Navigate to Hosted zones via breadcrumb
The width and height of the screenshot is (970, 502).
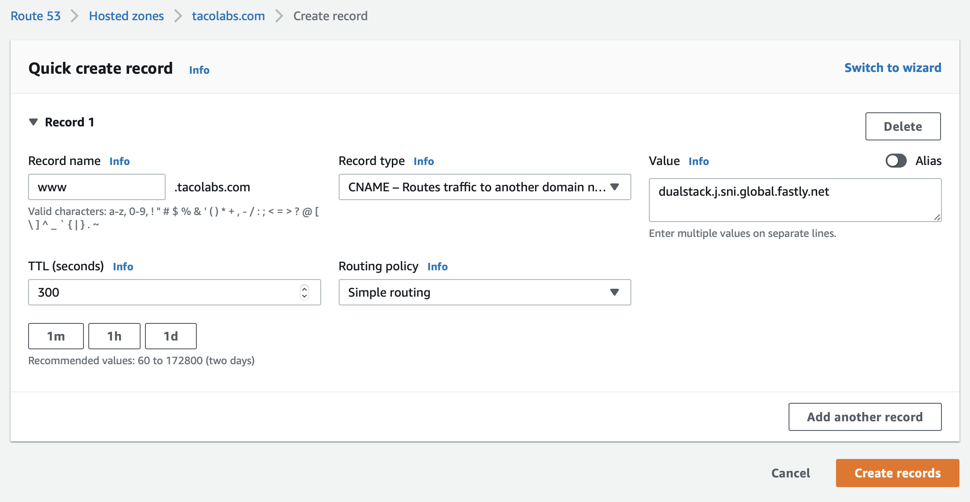pyautogui.click(x=127, y=16)
